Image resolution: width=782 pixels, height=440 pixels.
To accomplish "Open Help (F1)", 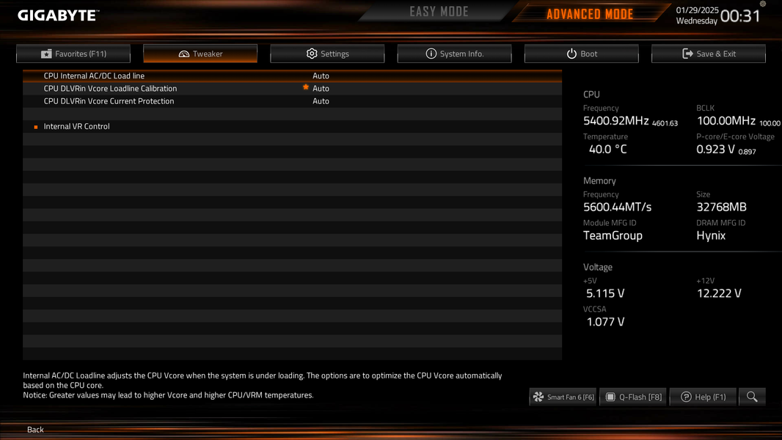I will tap(703, 397).
